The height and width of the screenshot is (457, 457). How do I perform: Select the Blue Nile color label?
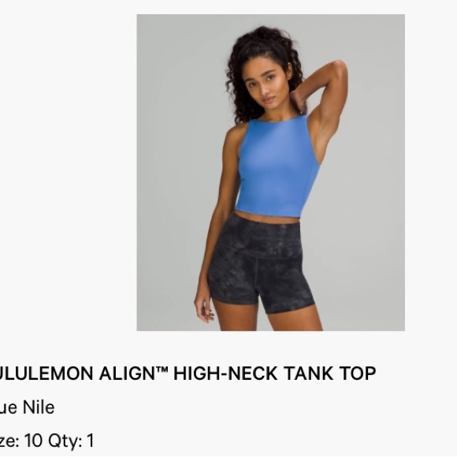pyautogui.click(x=27, y=407)
